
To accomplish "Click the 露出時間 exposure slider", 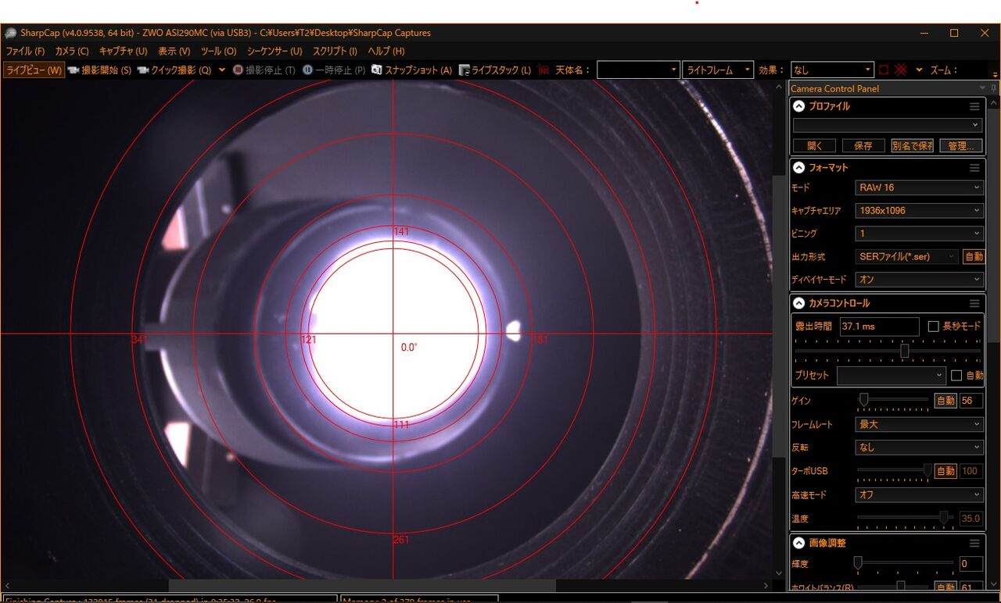I will tap(888, 351).
